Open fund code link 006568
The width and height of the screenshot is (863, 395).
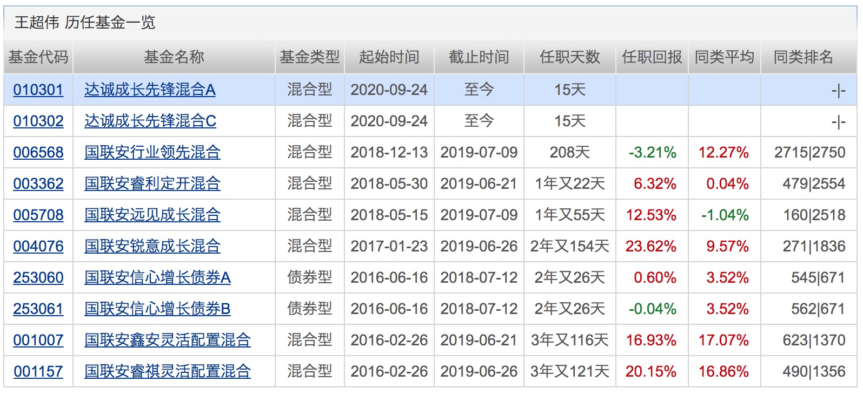38,152
